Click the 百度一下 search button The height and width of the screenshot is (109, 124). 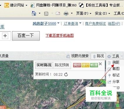coord(26,36)
